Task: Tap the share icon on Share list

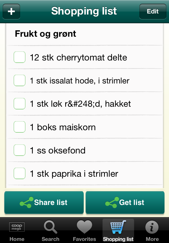Action: (26, 203)
